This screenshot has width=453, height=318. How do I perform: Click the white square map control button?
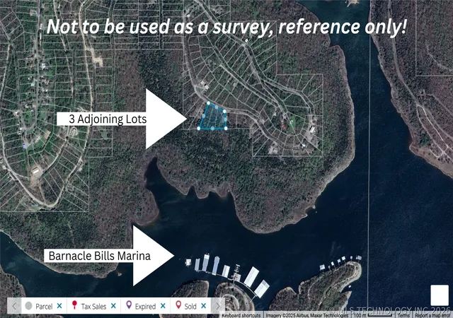pyautogui.click(x=440, y=295)
